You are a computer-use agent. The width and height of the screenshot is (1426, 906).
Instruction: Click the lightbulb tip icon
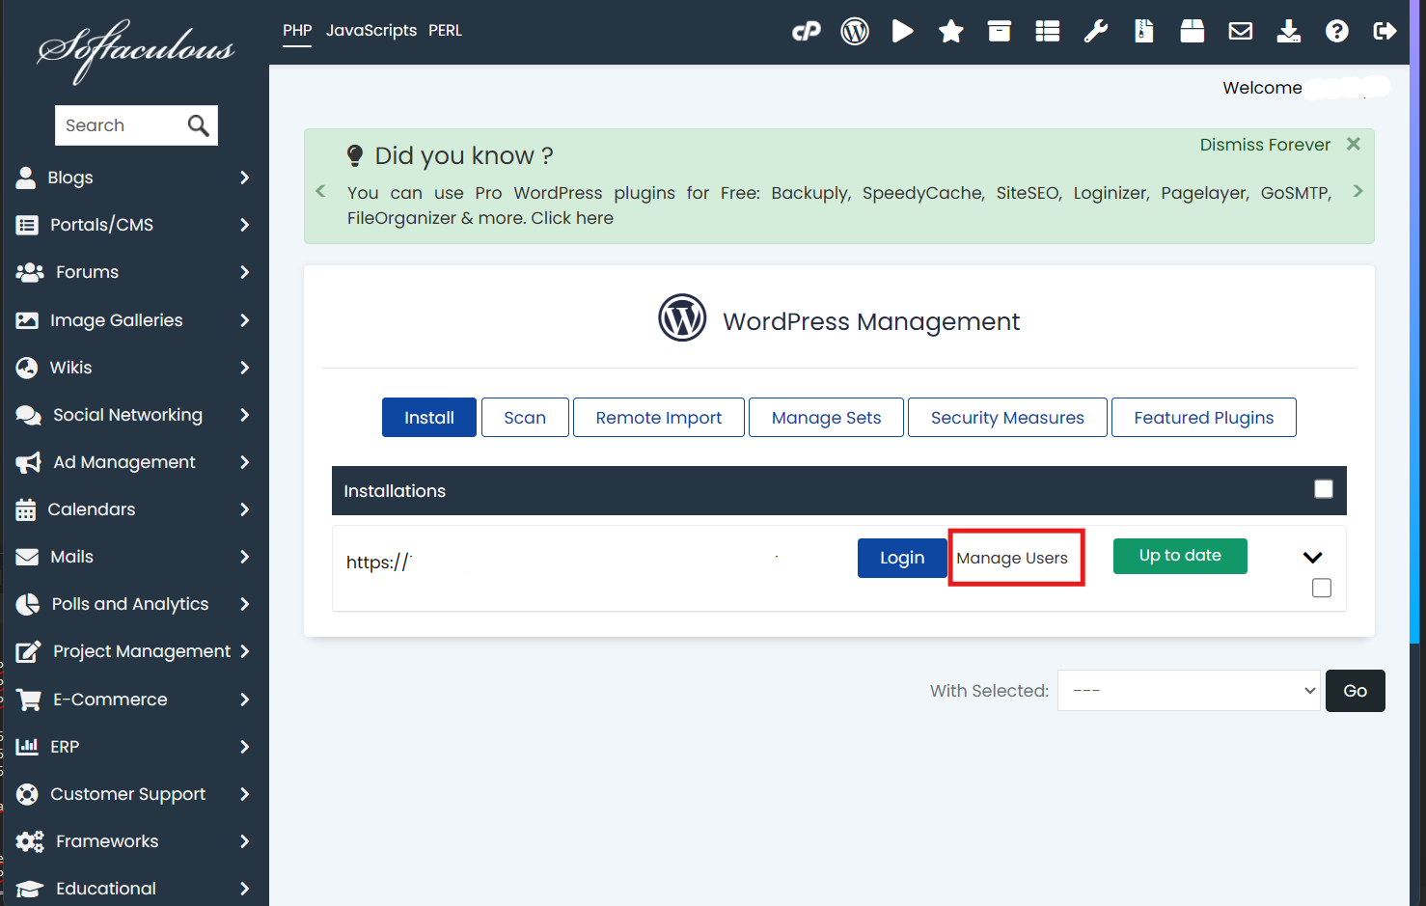355,155
